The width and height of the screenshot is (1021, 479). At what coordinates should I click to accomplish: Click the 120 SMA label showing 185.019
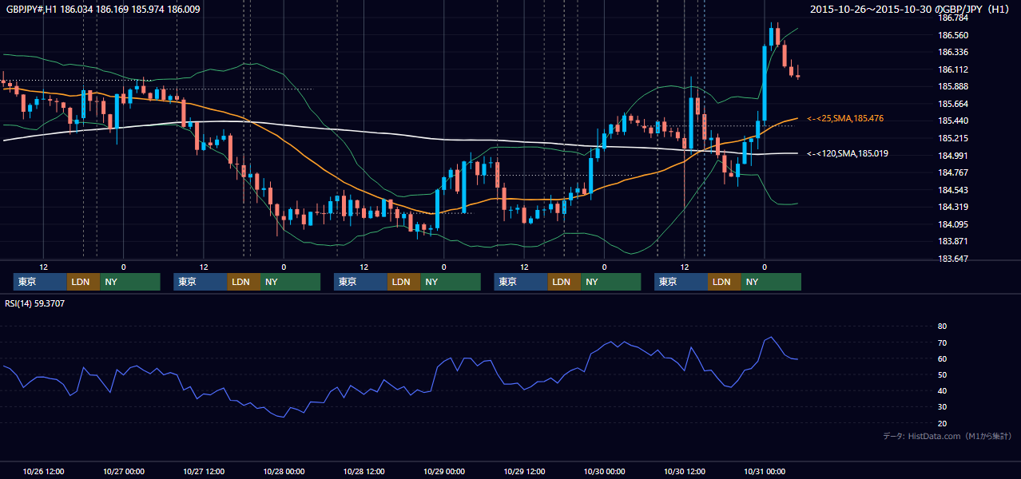(x=848, y=153)
